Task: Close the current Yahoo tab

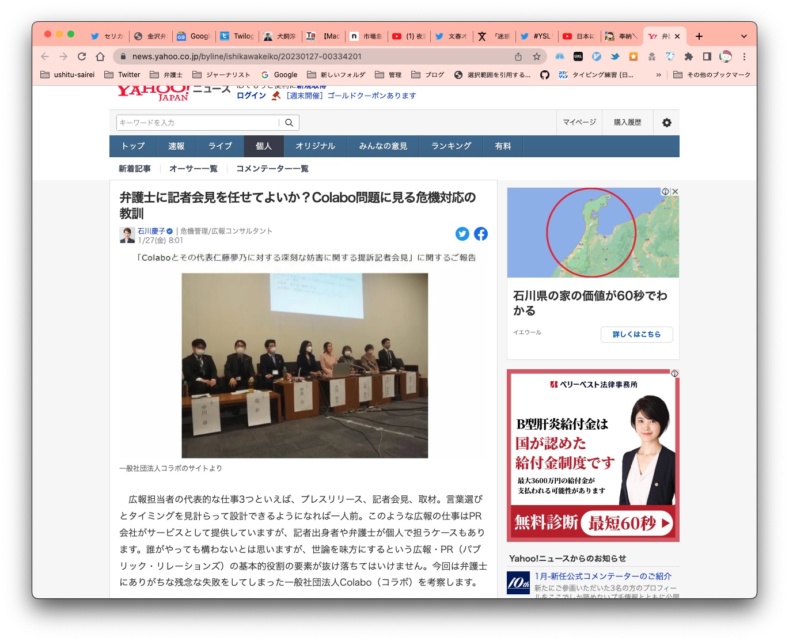Action: point(677,36)
